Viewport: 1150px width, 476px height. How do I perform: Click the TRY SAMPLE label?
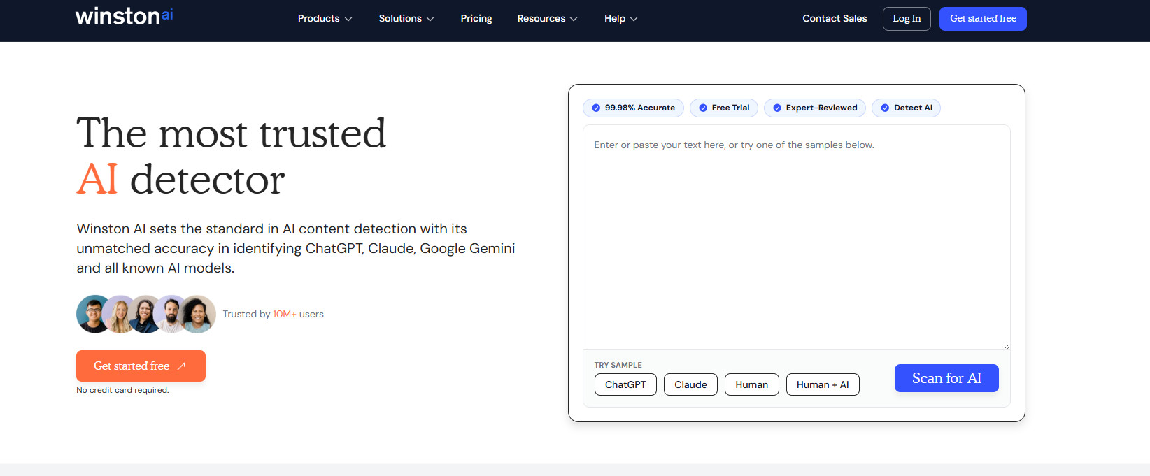pos(618,365)
